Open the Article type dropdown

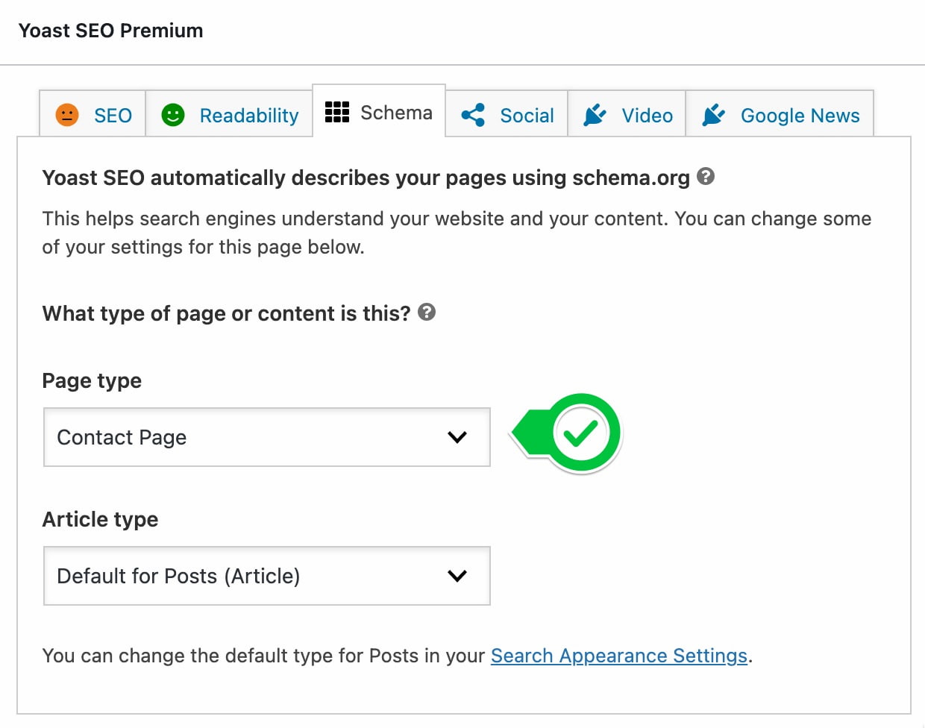[x=266, y=576]
